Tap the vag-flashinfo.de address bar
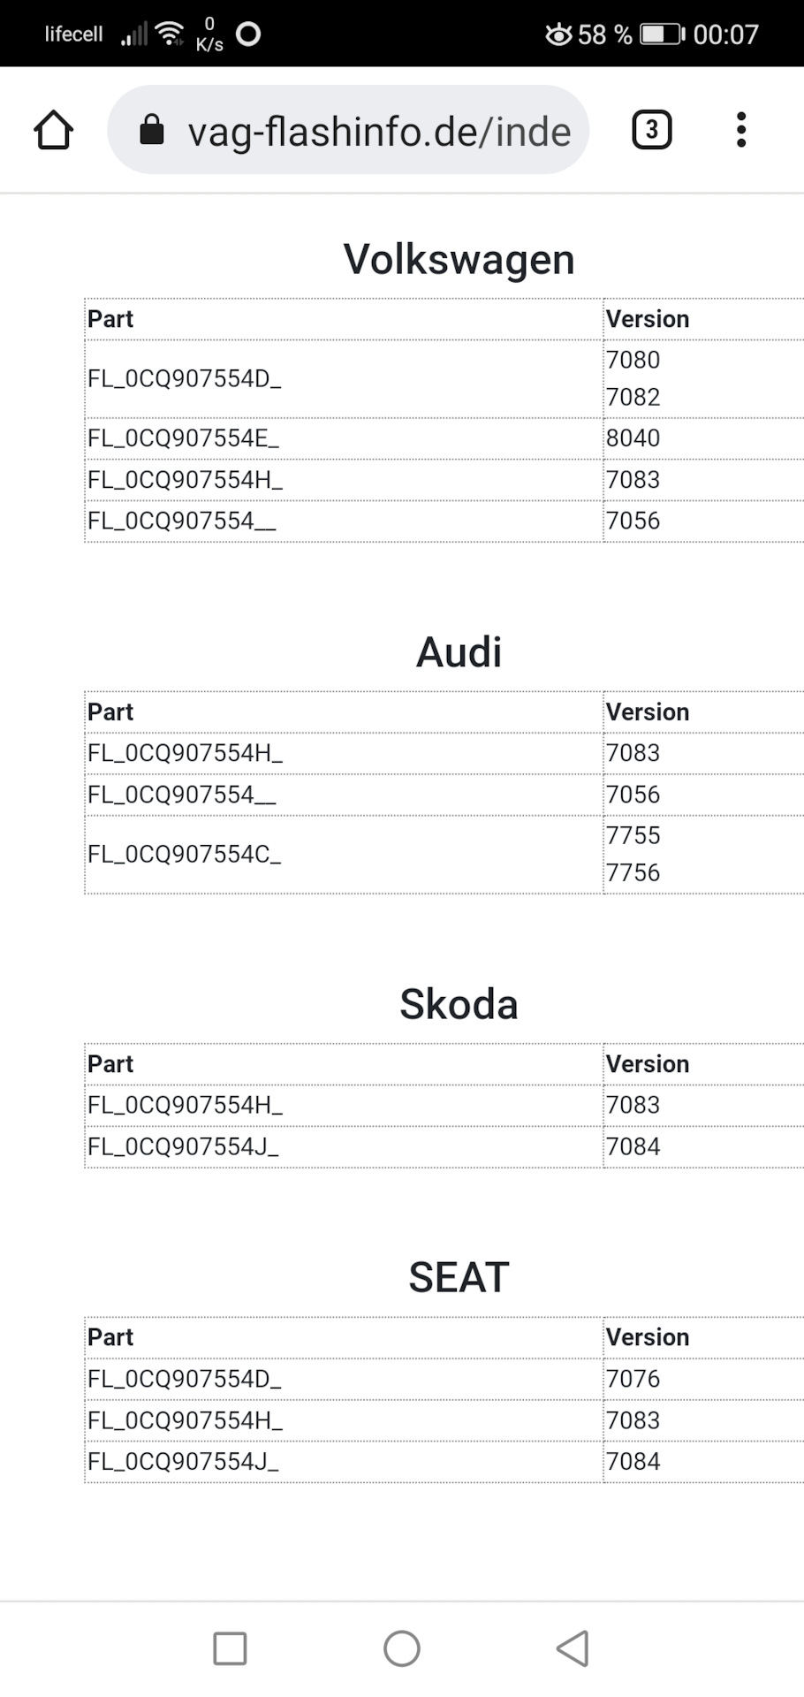 (378, 132)
